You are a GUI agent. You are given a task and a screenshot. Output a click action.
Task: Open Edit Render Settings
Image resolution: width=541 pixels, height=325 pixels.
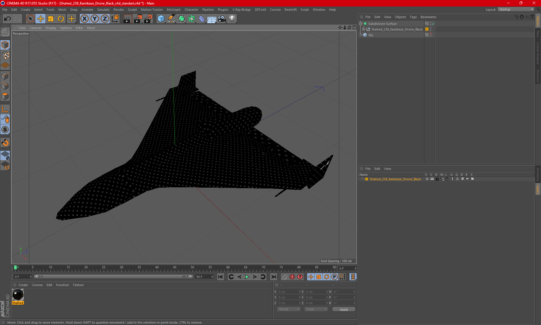pyautogui.click(x=148, y=19)
